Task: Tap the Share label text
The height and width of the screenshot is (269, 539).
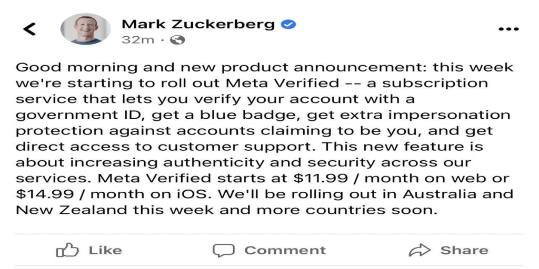Action: pos(464,250)
